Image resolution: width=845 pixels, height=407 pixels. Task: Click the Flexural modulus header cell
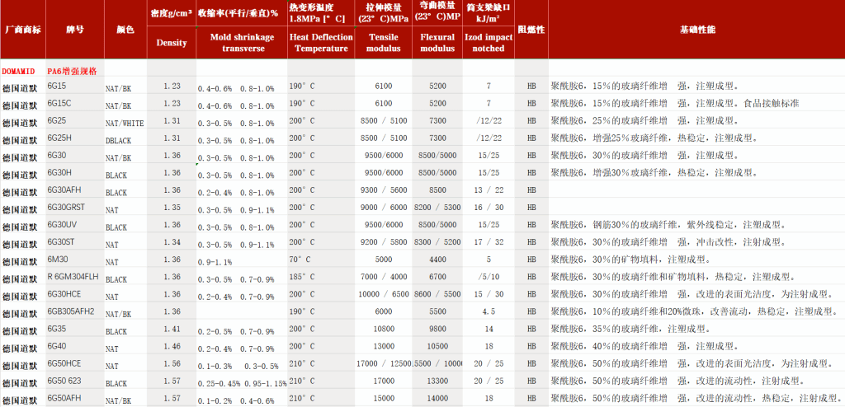437,43
